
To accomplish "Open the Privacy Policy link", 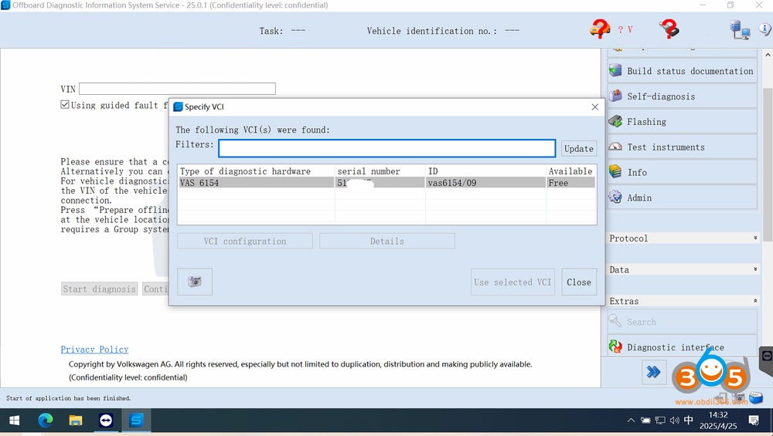I will [94, 350].
